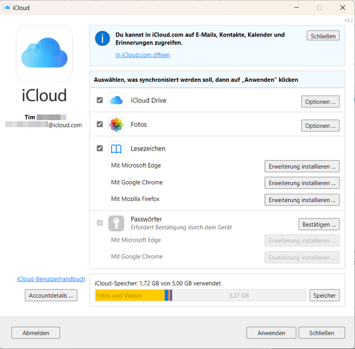355x349 pixels.
Task: Click the free 3,27 GB storage bar
Action: (239, 295)
